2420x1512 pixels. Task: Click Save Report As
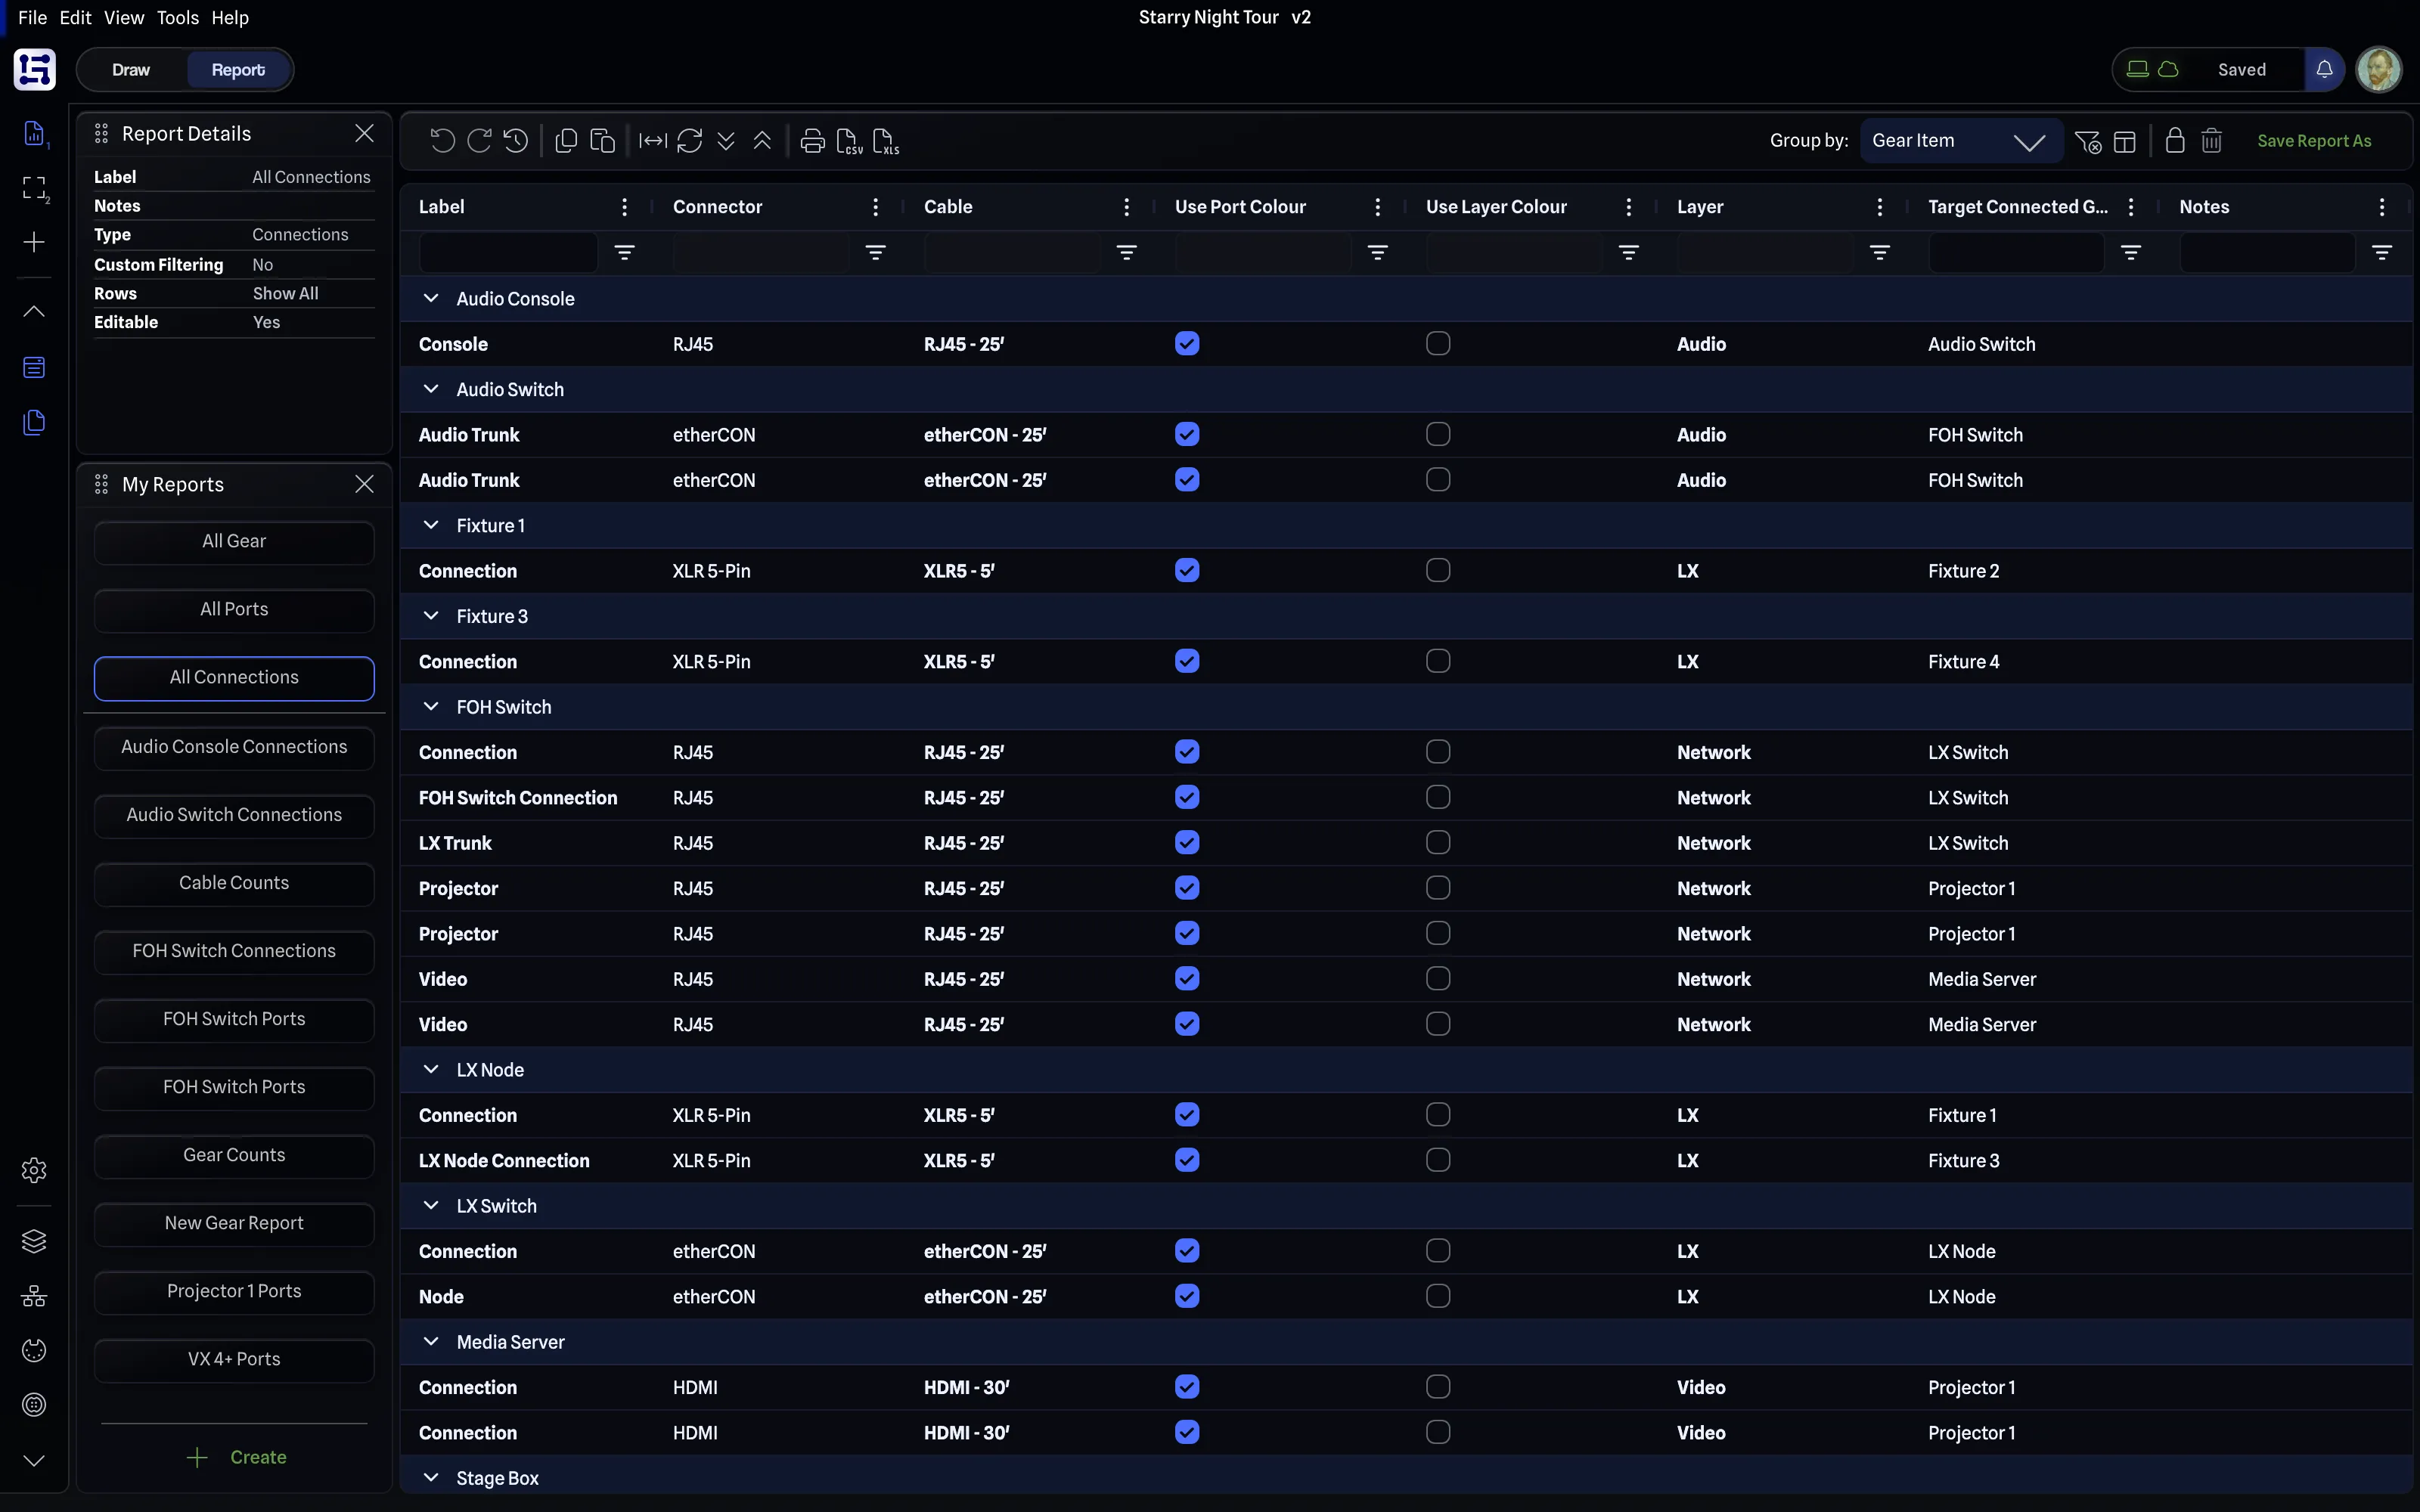click(2314, 141)
